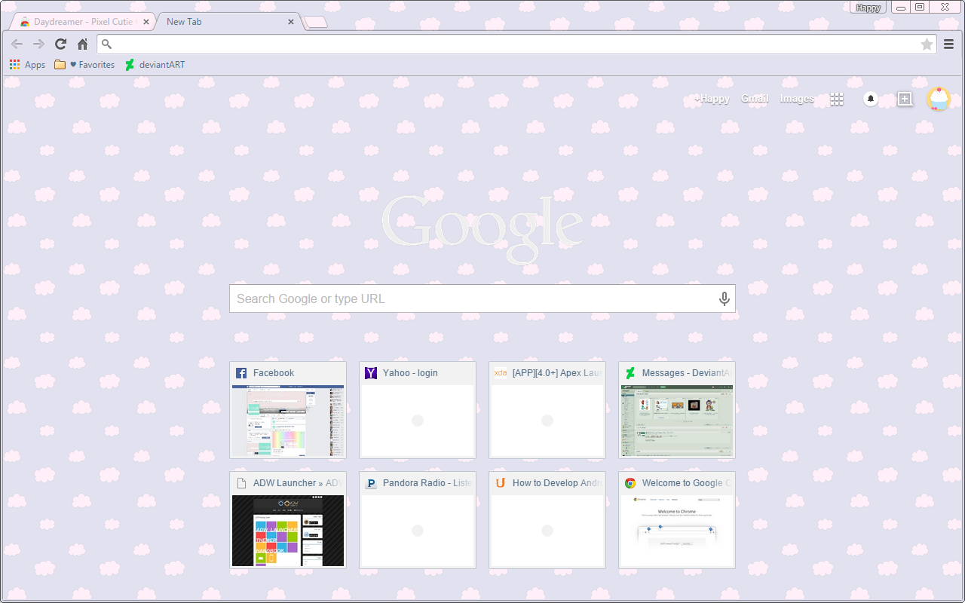The height and width of the screenshot is (603, 965).
Task: Open the cupcake profile avatar
Action: [939, 99]
